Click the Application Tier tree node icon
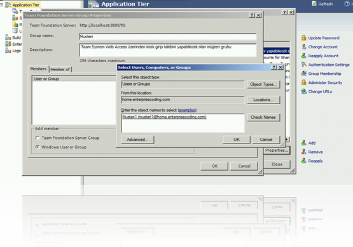 click(8, 4)
